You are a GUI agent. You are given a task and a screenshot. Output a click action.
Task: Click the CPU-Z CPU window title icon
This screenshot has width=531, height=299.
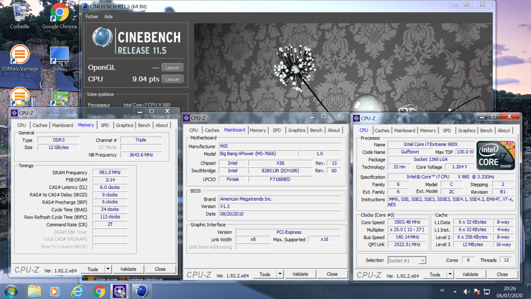[356, 118]
